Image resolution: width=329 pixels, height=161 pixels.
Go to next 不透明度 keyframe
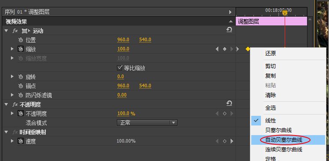[232, 114]
